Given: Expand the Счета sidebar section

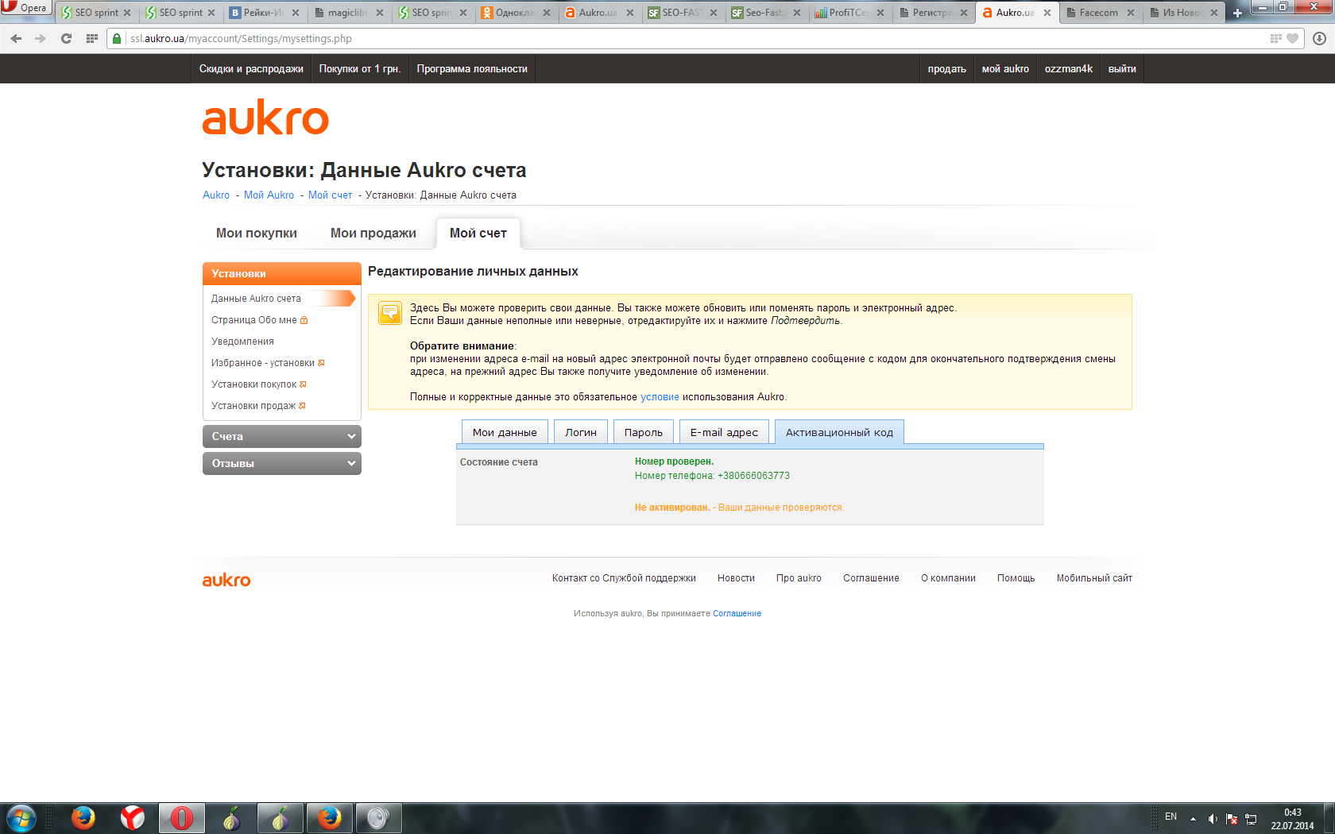Looking at the screenshot, I should pyautogui.click(x=282, y=436).
